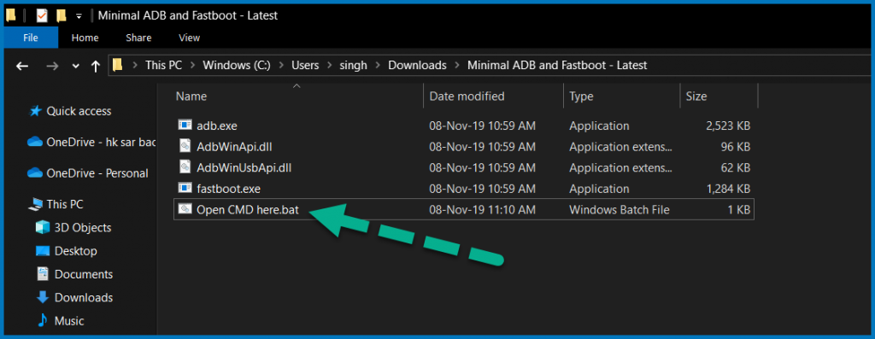Click the Windows Batch File type cell
Viewport: 875px width, 339px height.
click(x=619, y=210)
